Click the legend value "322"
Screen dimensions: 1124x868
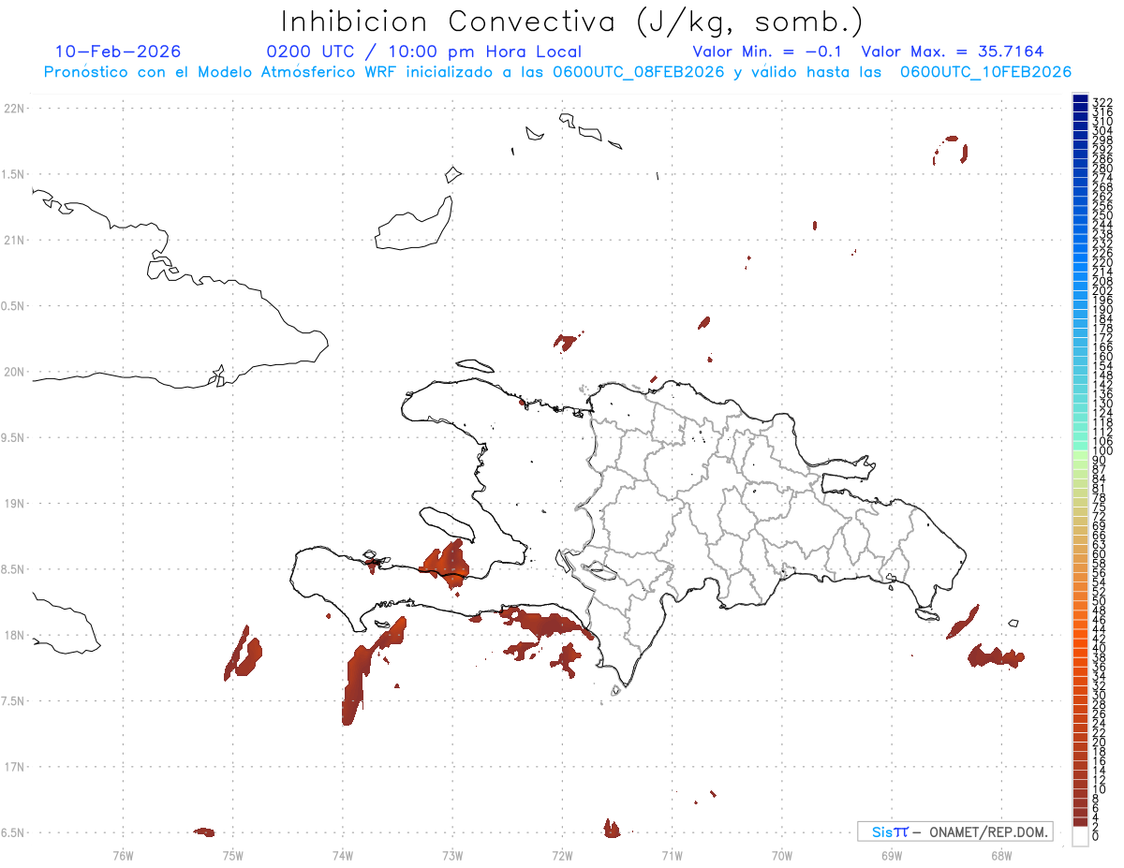click(x=1102, y=101)
